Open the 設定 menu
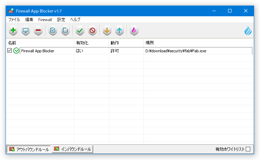Image resolution: width=260 pixels, height=160 pixels. tap(61, 19)
